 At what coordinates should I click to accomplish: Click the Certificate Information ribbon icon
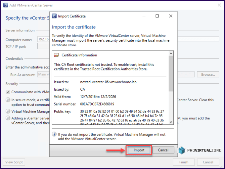click(x=56, y=55)
